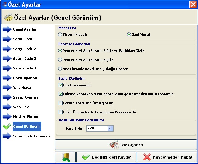This screenshot has width=198, height=164.
Task: Click the blue arrow beside Satış - İade Görünüm
Action: [x=7, y=136]
